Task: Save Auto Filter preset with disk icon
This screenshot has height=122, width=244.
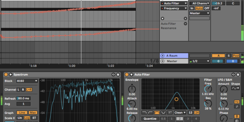Action: 238,75
